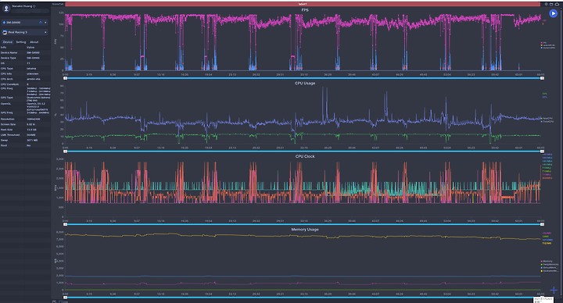Select the Root row in the info table
563x303 pixels.
[26, 145]
